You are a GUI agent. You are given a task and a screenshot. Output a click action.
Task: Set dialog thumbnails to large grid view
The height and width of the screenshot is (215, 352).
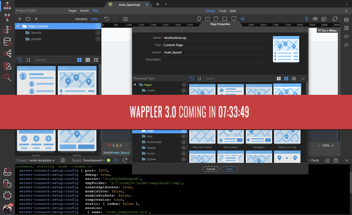click(x=279, y=78)
